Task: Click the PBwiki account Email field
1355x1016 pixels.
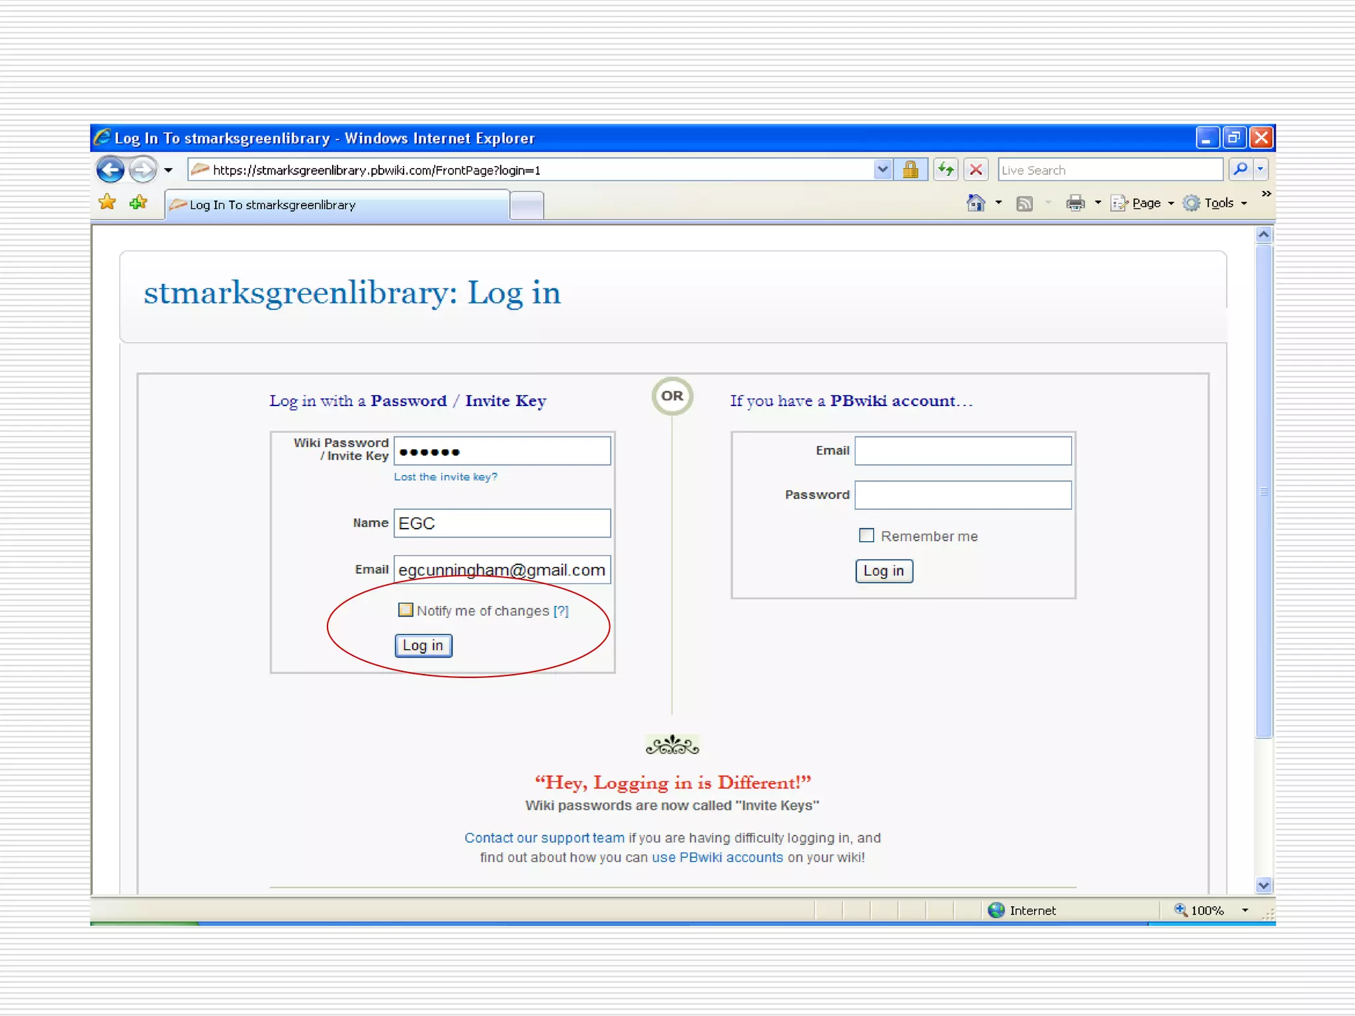Action: tap(963, 450)
